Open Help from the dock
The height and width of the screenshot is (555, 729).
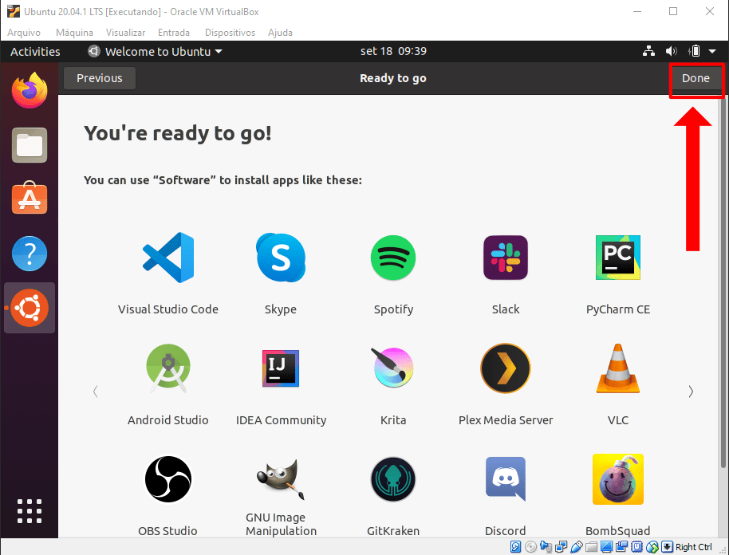click(30, 254)
